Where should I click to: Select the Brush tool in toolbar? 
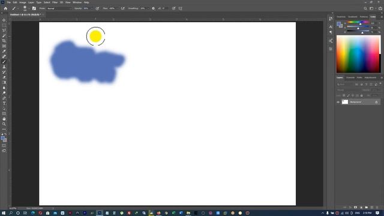tap(4, 62)
